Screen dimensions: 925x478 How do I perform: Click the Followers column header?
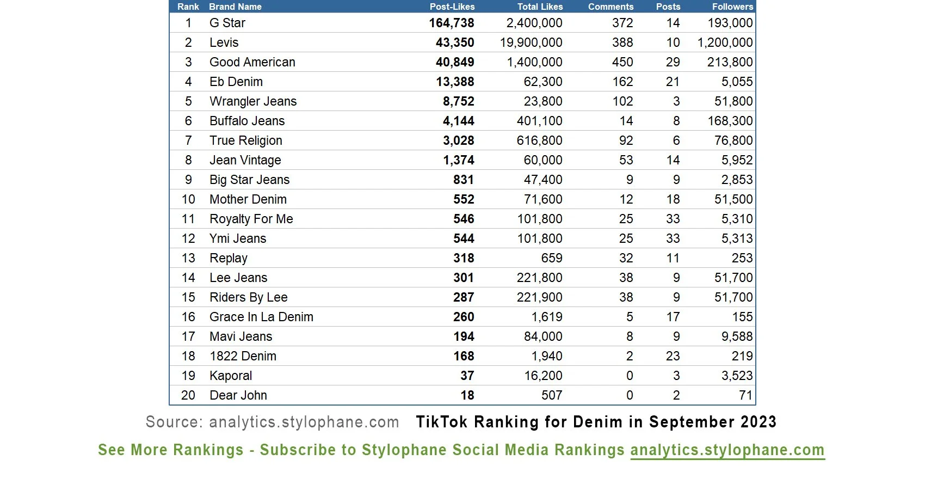coord(732,7)
